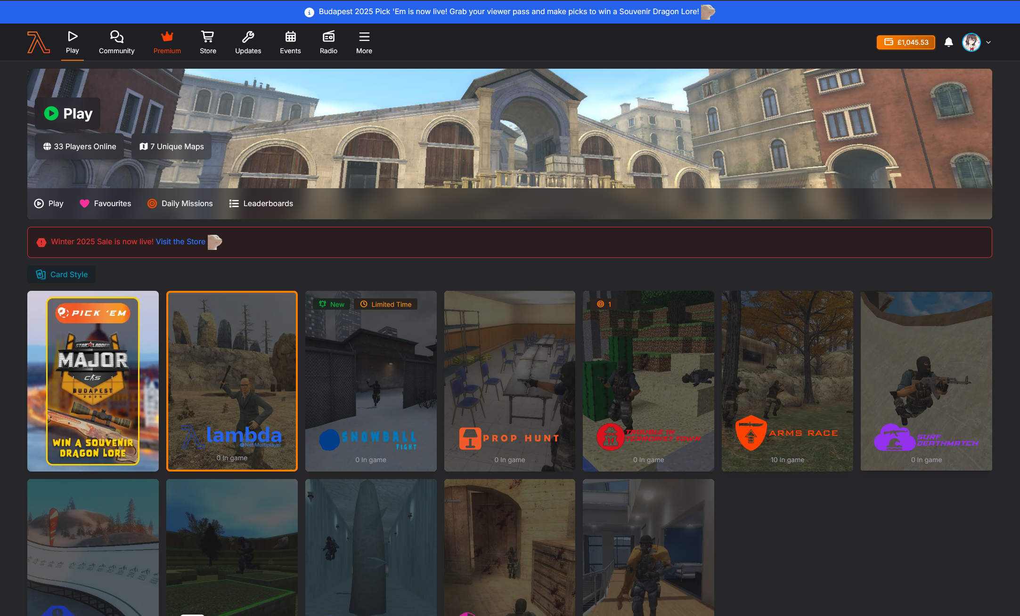
Task: Click the wallet balance £1,045.53 button
Action: (x=906, y=42)
